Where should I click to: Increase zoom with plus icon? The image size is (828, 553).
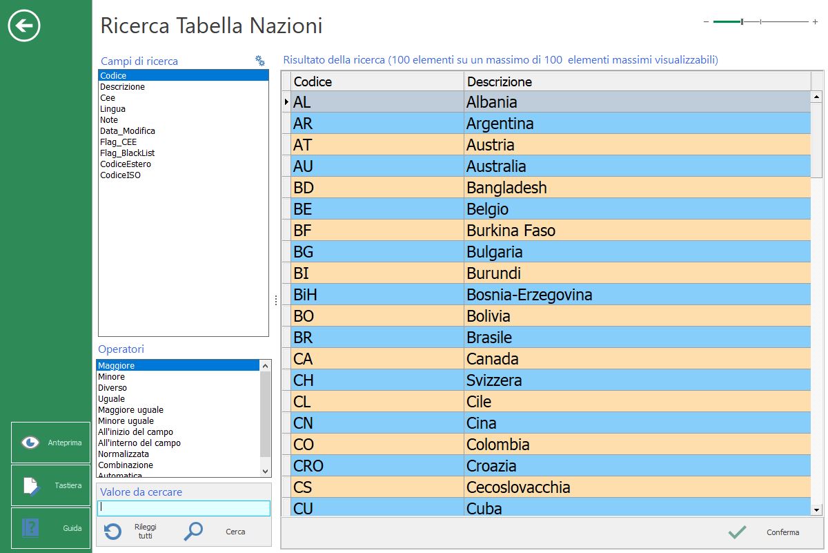816,22
